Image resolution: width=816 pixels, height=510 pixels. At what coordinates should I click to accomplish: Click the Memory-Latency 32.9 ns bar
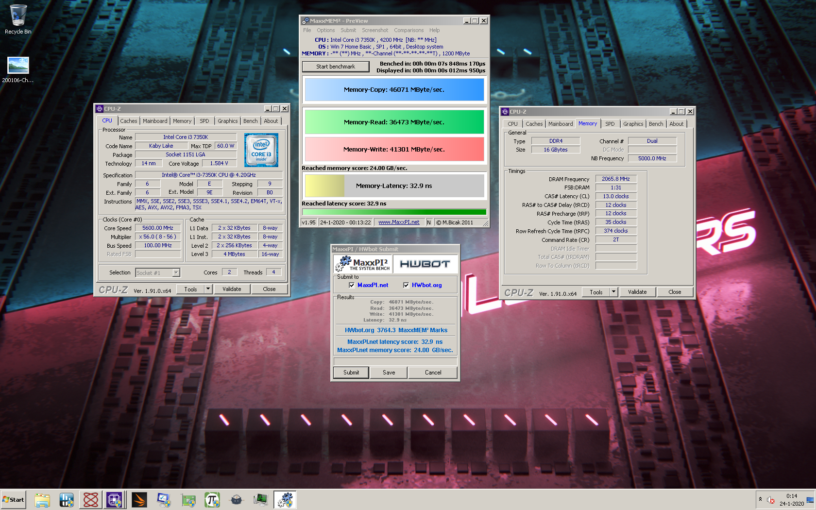pos(394,186)
